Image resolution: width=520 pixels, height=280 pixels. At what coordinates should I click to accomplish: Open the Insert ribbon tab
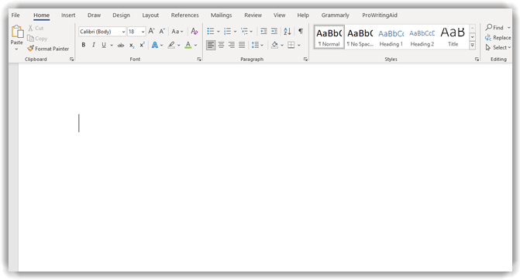tap(68, 15)
